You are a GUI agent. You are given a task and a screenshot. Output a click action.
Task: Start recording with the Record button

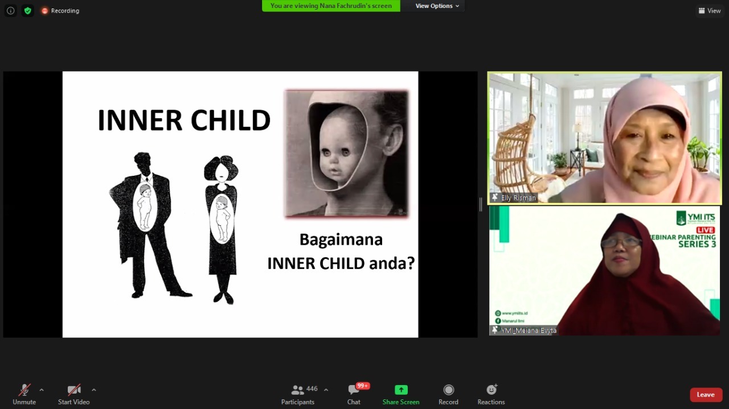[x=448, y=394]
